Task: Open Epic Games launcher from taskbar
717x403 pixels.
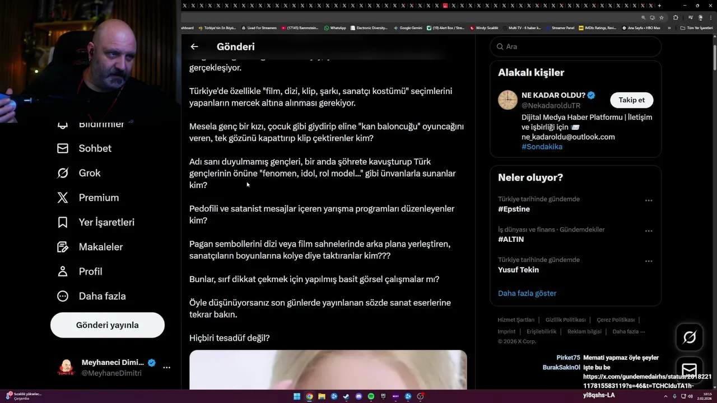Action: click(x=383, y=396)
